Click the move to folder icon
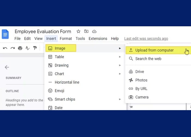 86,32
